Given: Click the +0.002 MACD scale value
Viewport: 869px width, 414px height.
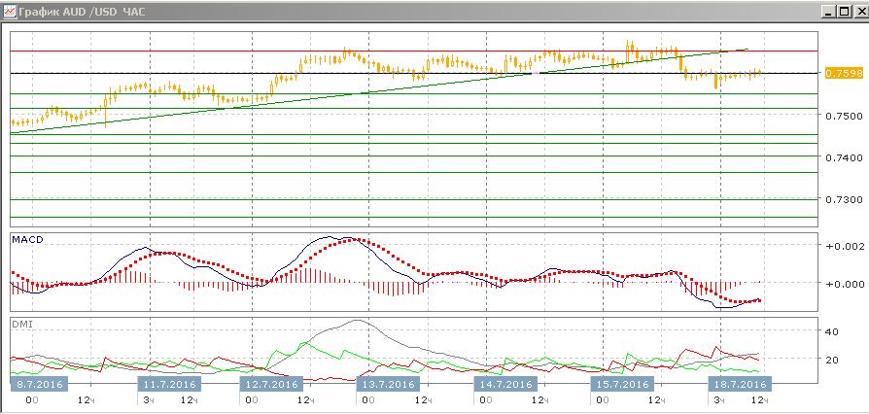Looking at the screenshot, I should (x=845, y=246).
